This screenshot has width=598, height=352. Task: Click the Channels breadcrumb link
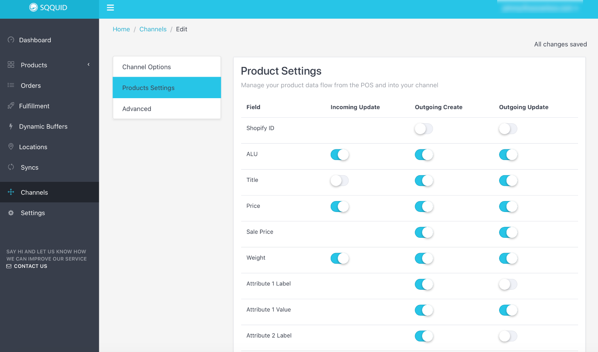coord(153,29)
